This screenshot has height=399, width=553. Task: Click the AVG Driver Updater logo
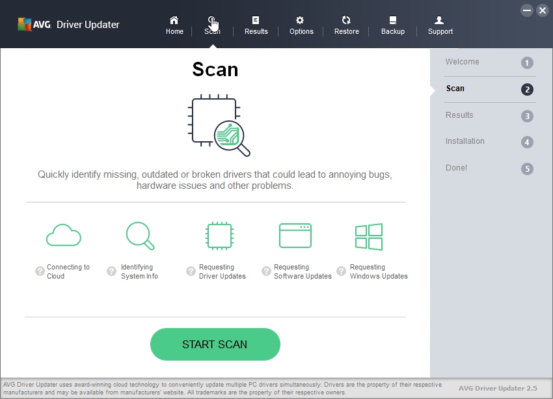[69, 24]
